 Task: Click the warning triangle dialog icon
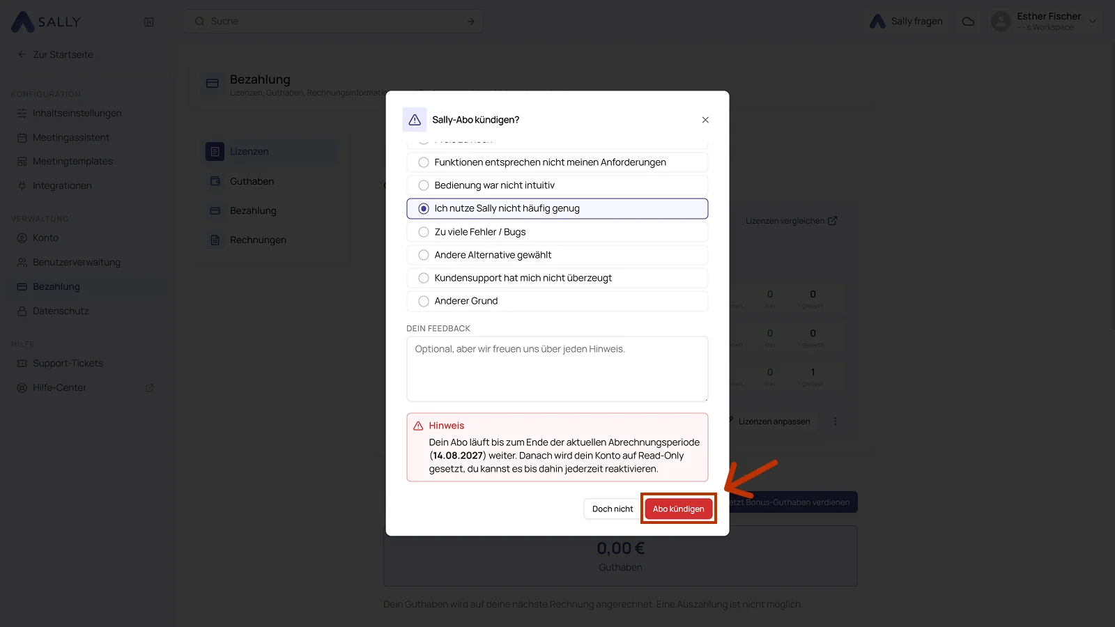coord(415,120)
